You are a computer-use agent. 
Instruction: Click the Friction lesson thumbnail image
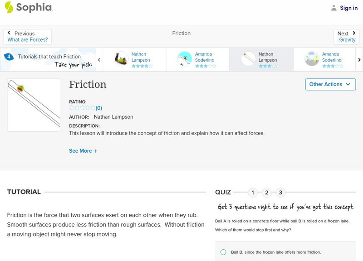pyautogui.click(x=34, y=105)
